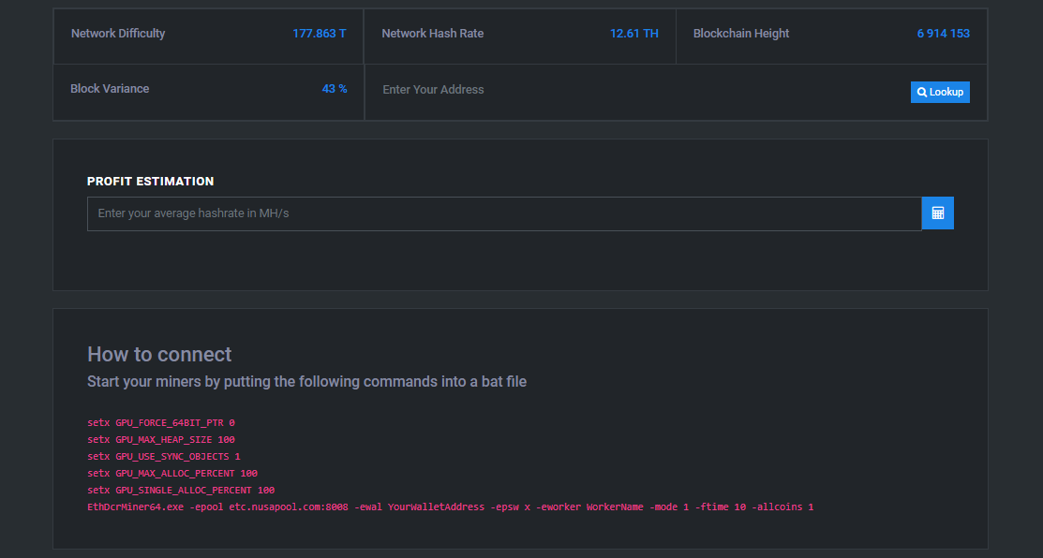Image resolution: width=1043 pixels, height=558 pixels.
Task: Select the Network Difficulty value 177.863 T
Action: pos(320,33)
